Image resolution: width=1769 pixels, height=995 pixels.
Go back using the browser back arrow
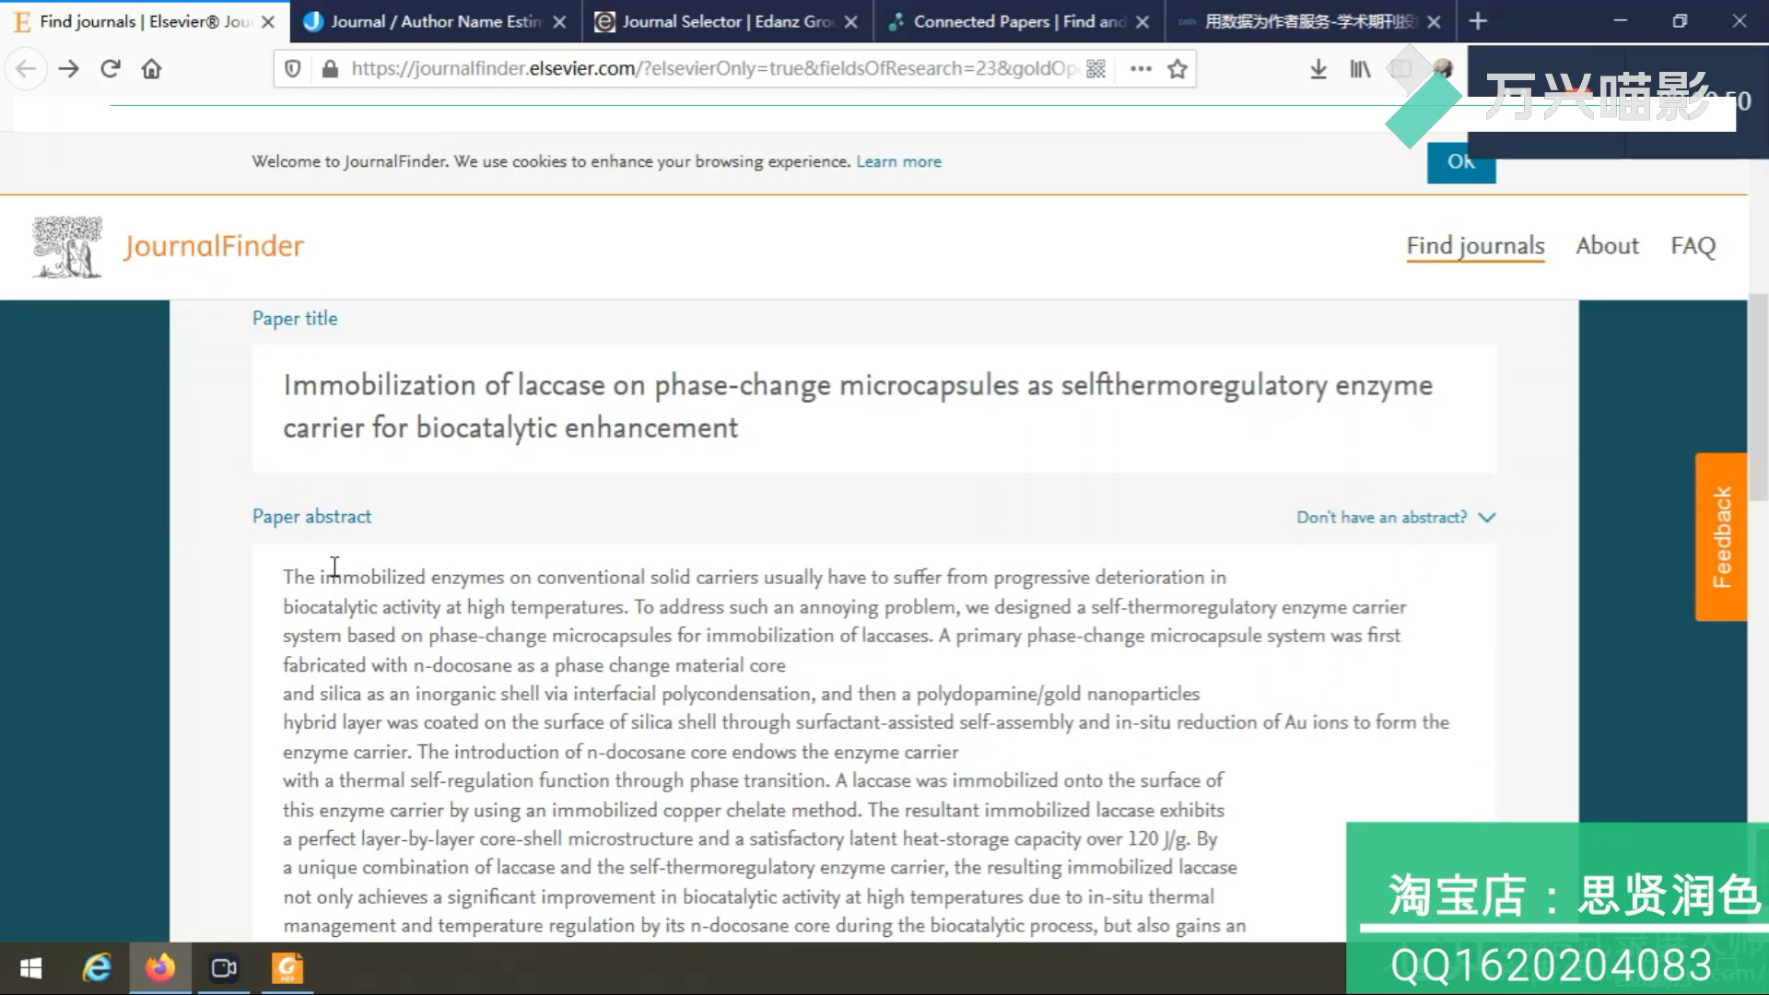pyautogui.click(x=26, y=69)
